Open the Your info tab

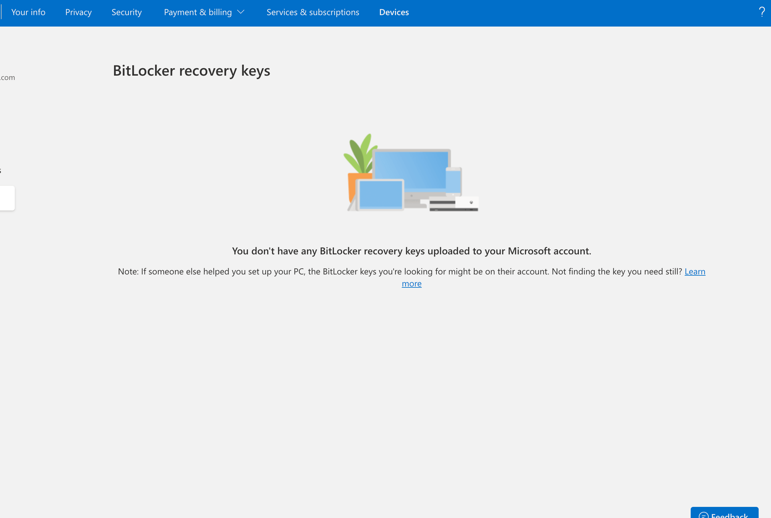[28, 12]
